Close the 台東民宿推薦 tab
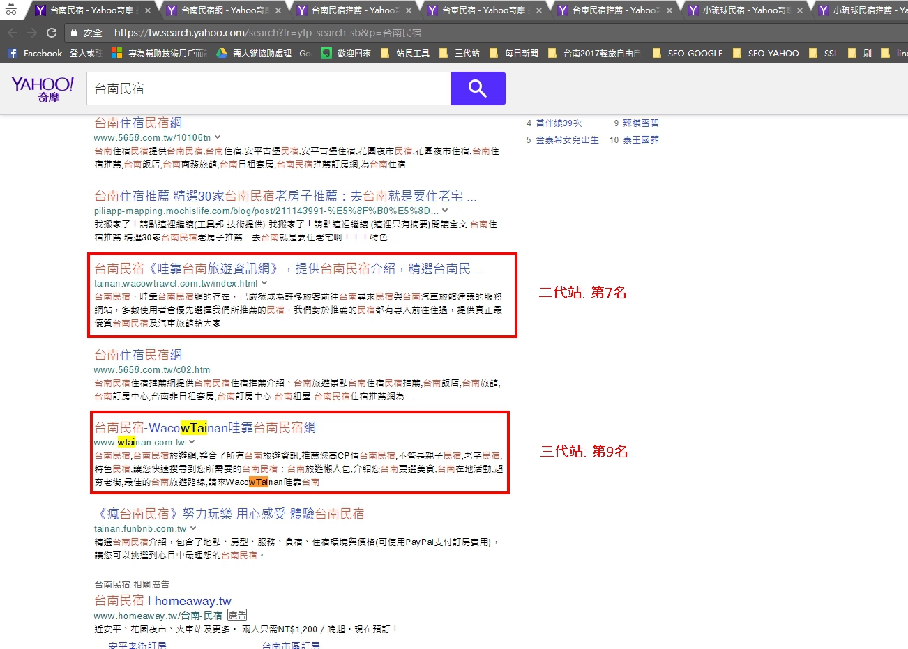908x649 pixels. [x=669, y=10]
